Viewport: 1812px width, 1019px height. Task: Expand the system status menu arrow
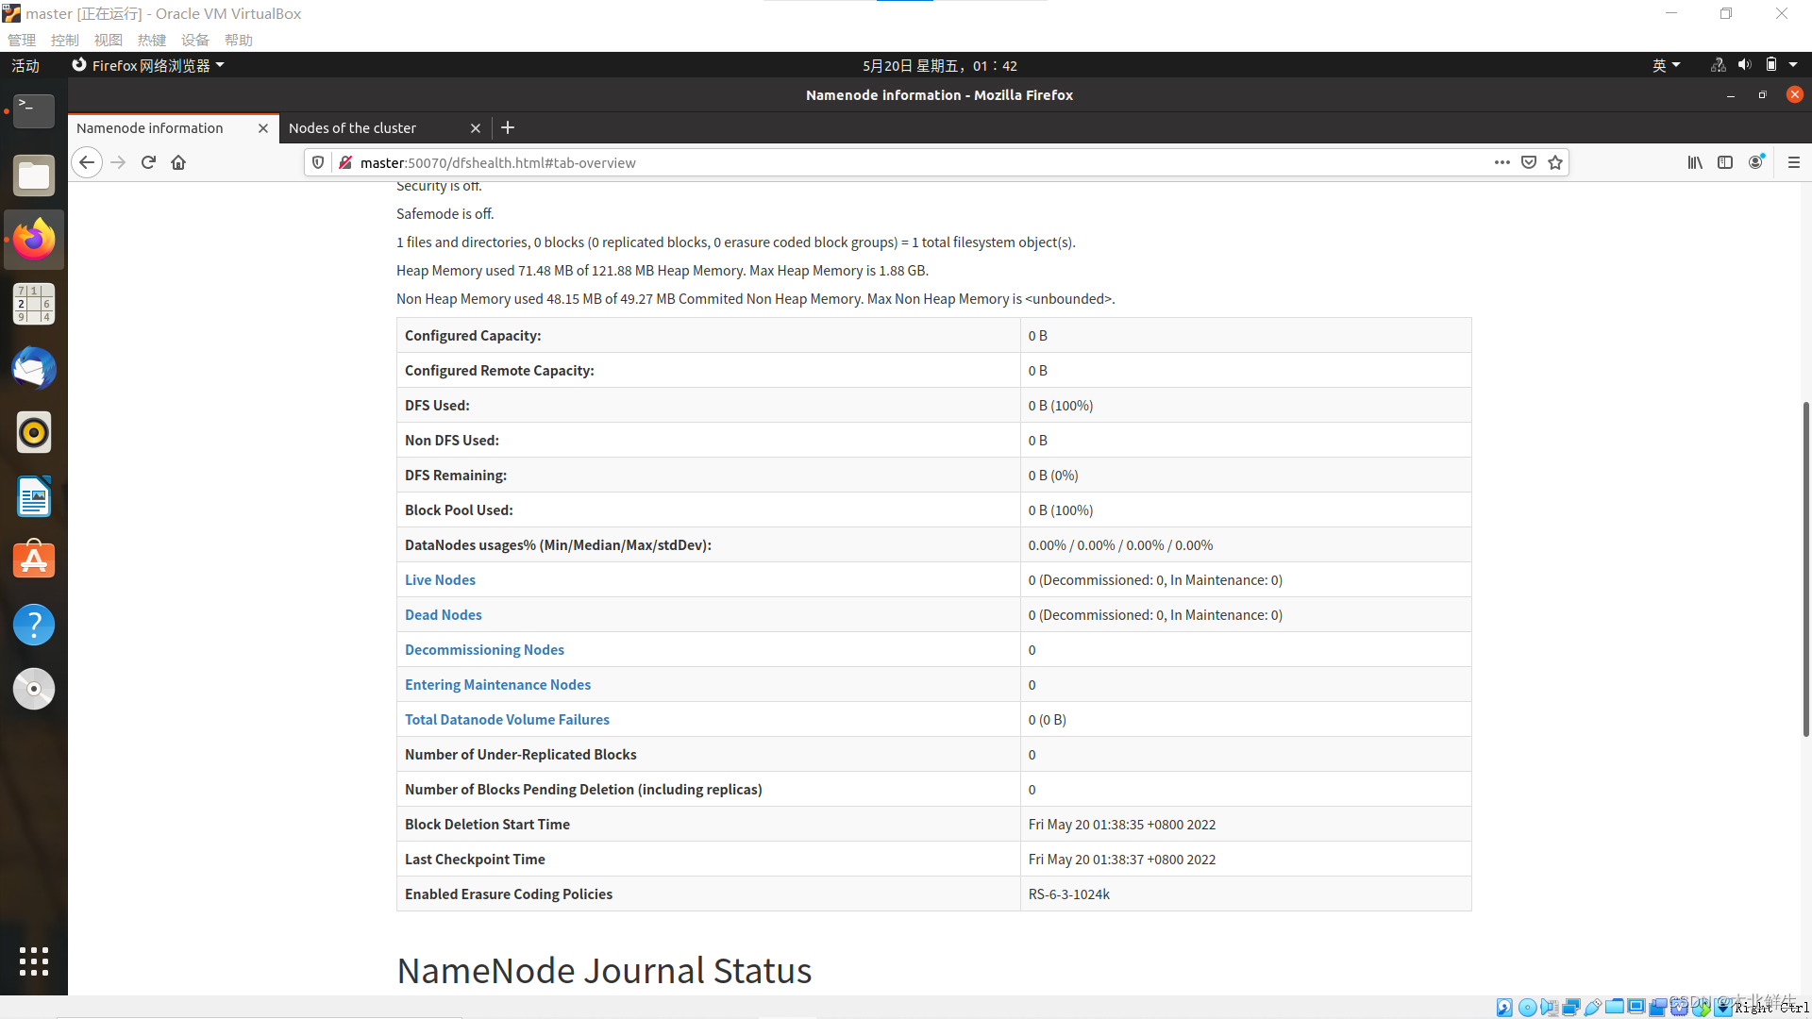tap(1793, 65)
